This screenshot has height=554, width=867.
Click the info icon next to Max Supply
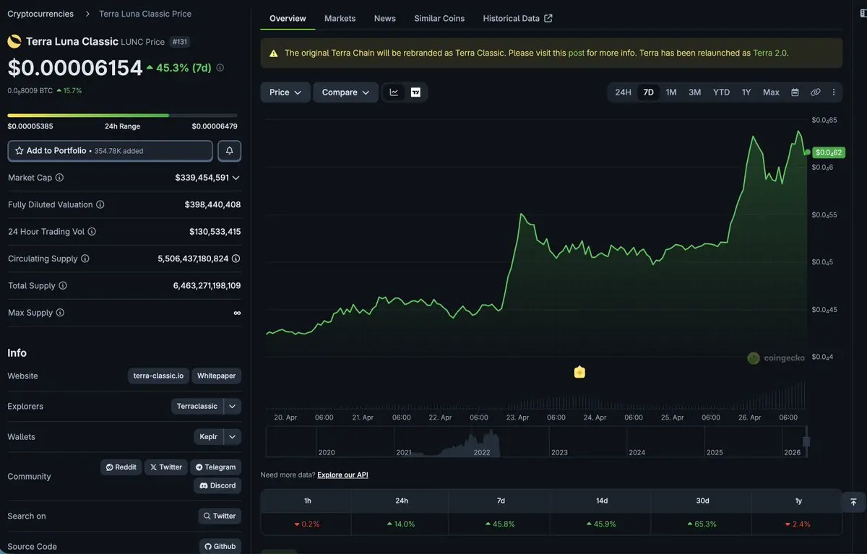click(x=60, y=313)
